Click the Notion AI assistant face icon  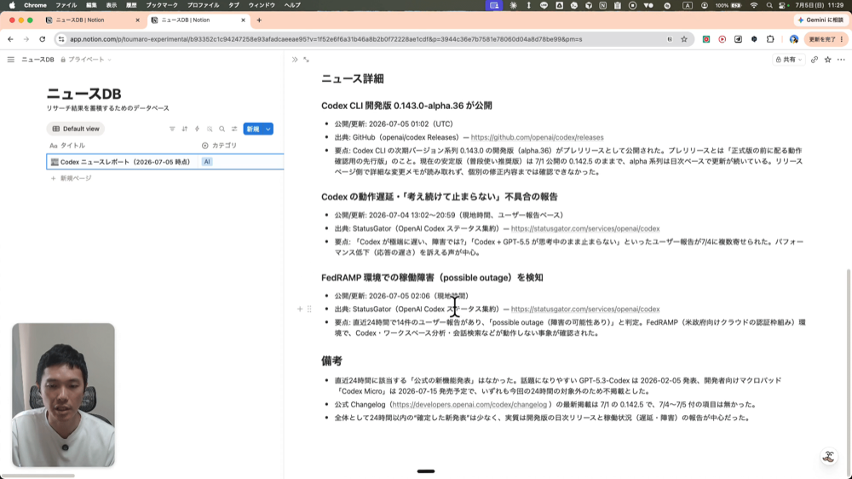pyautogui.click(x=829, y=456)
